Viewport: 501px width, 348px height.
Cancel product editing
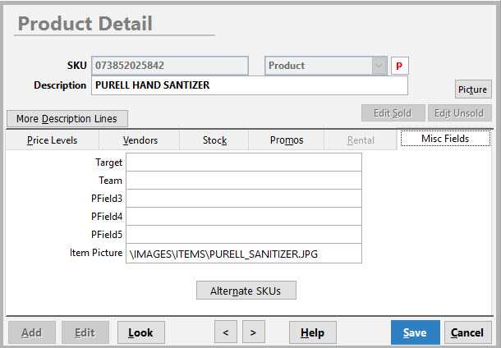coord(467,332)
